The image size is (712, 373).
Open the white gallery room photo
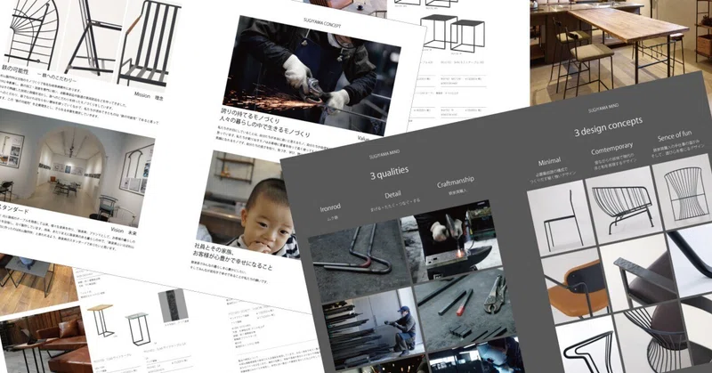(75, 167)
